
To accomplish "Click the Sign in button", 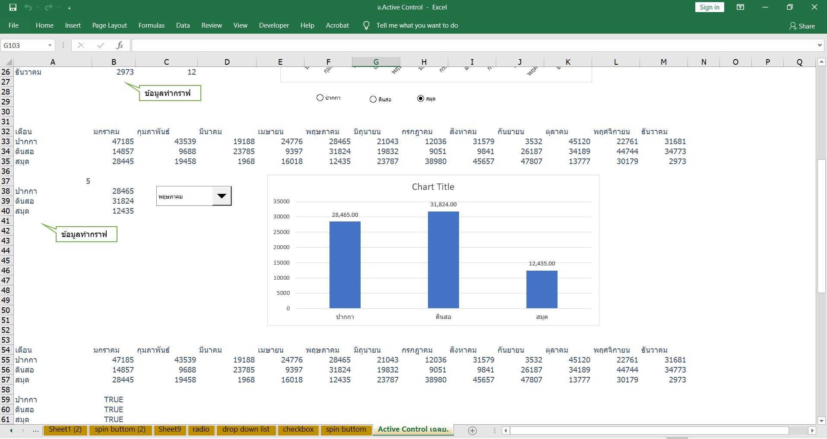I will tap(710, 7).
